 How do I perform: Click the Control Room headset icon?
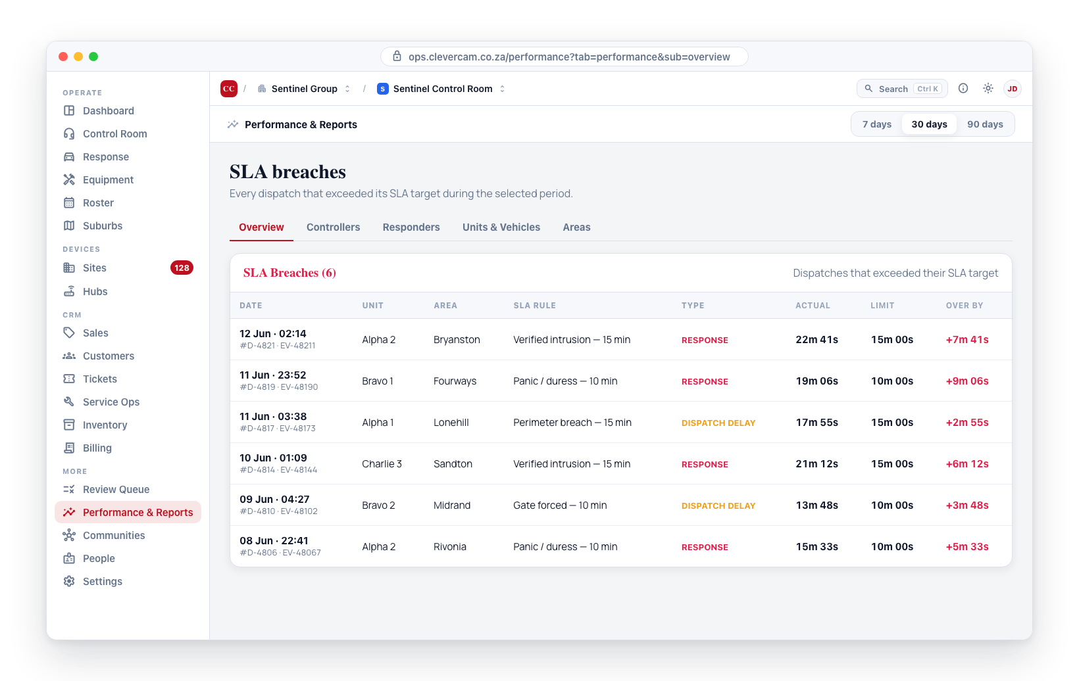[69, 133]
